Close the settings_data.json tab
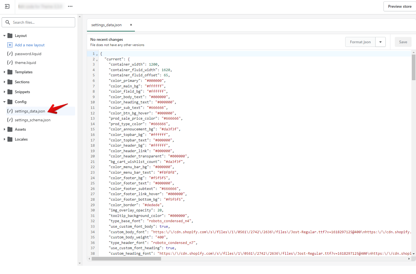The image size is (416, 274). click(131, 25)
